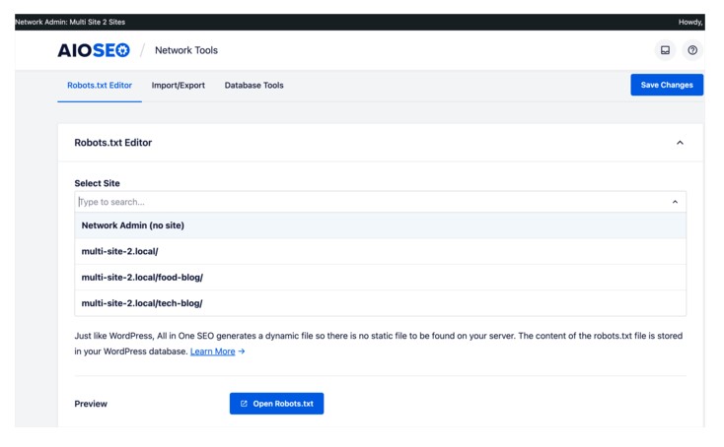The image size is (724, 447).
Task: Close the Select Site dropdown chevron
Action: (675, 202)
